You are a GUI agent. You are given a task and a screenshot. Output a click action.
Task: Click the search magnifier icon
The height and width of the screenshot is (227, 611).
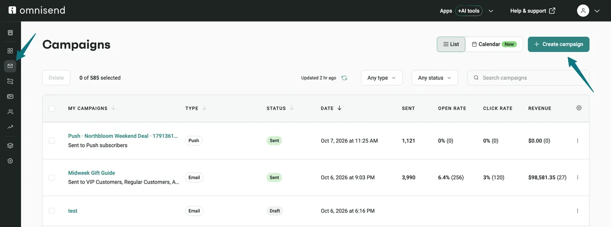[476, 78]
